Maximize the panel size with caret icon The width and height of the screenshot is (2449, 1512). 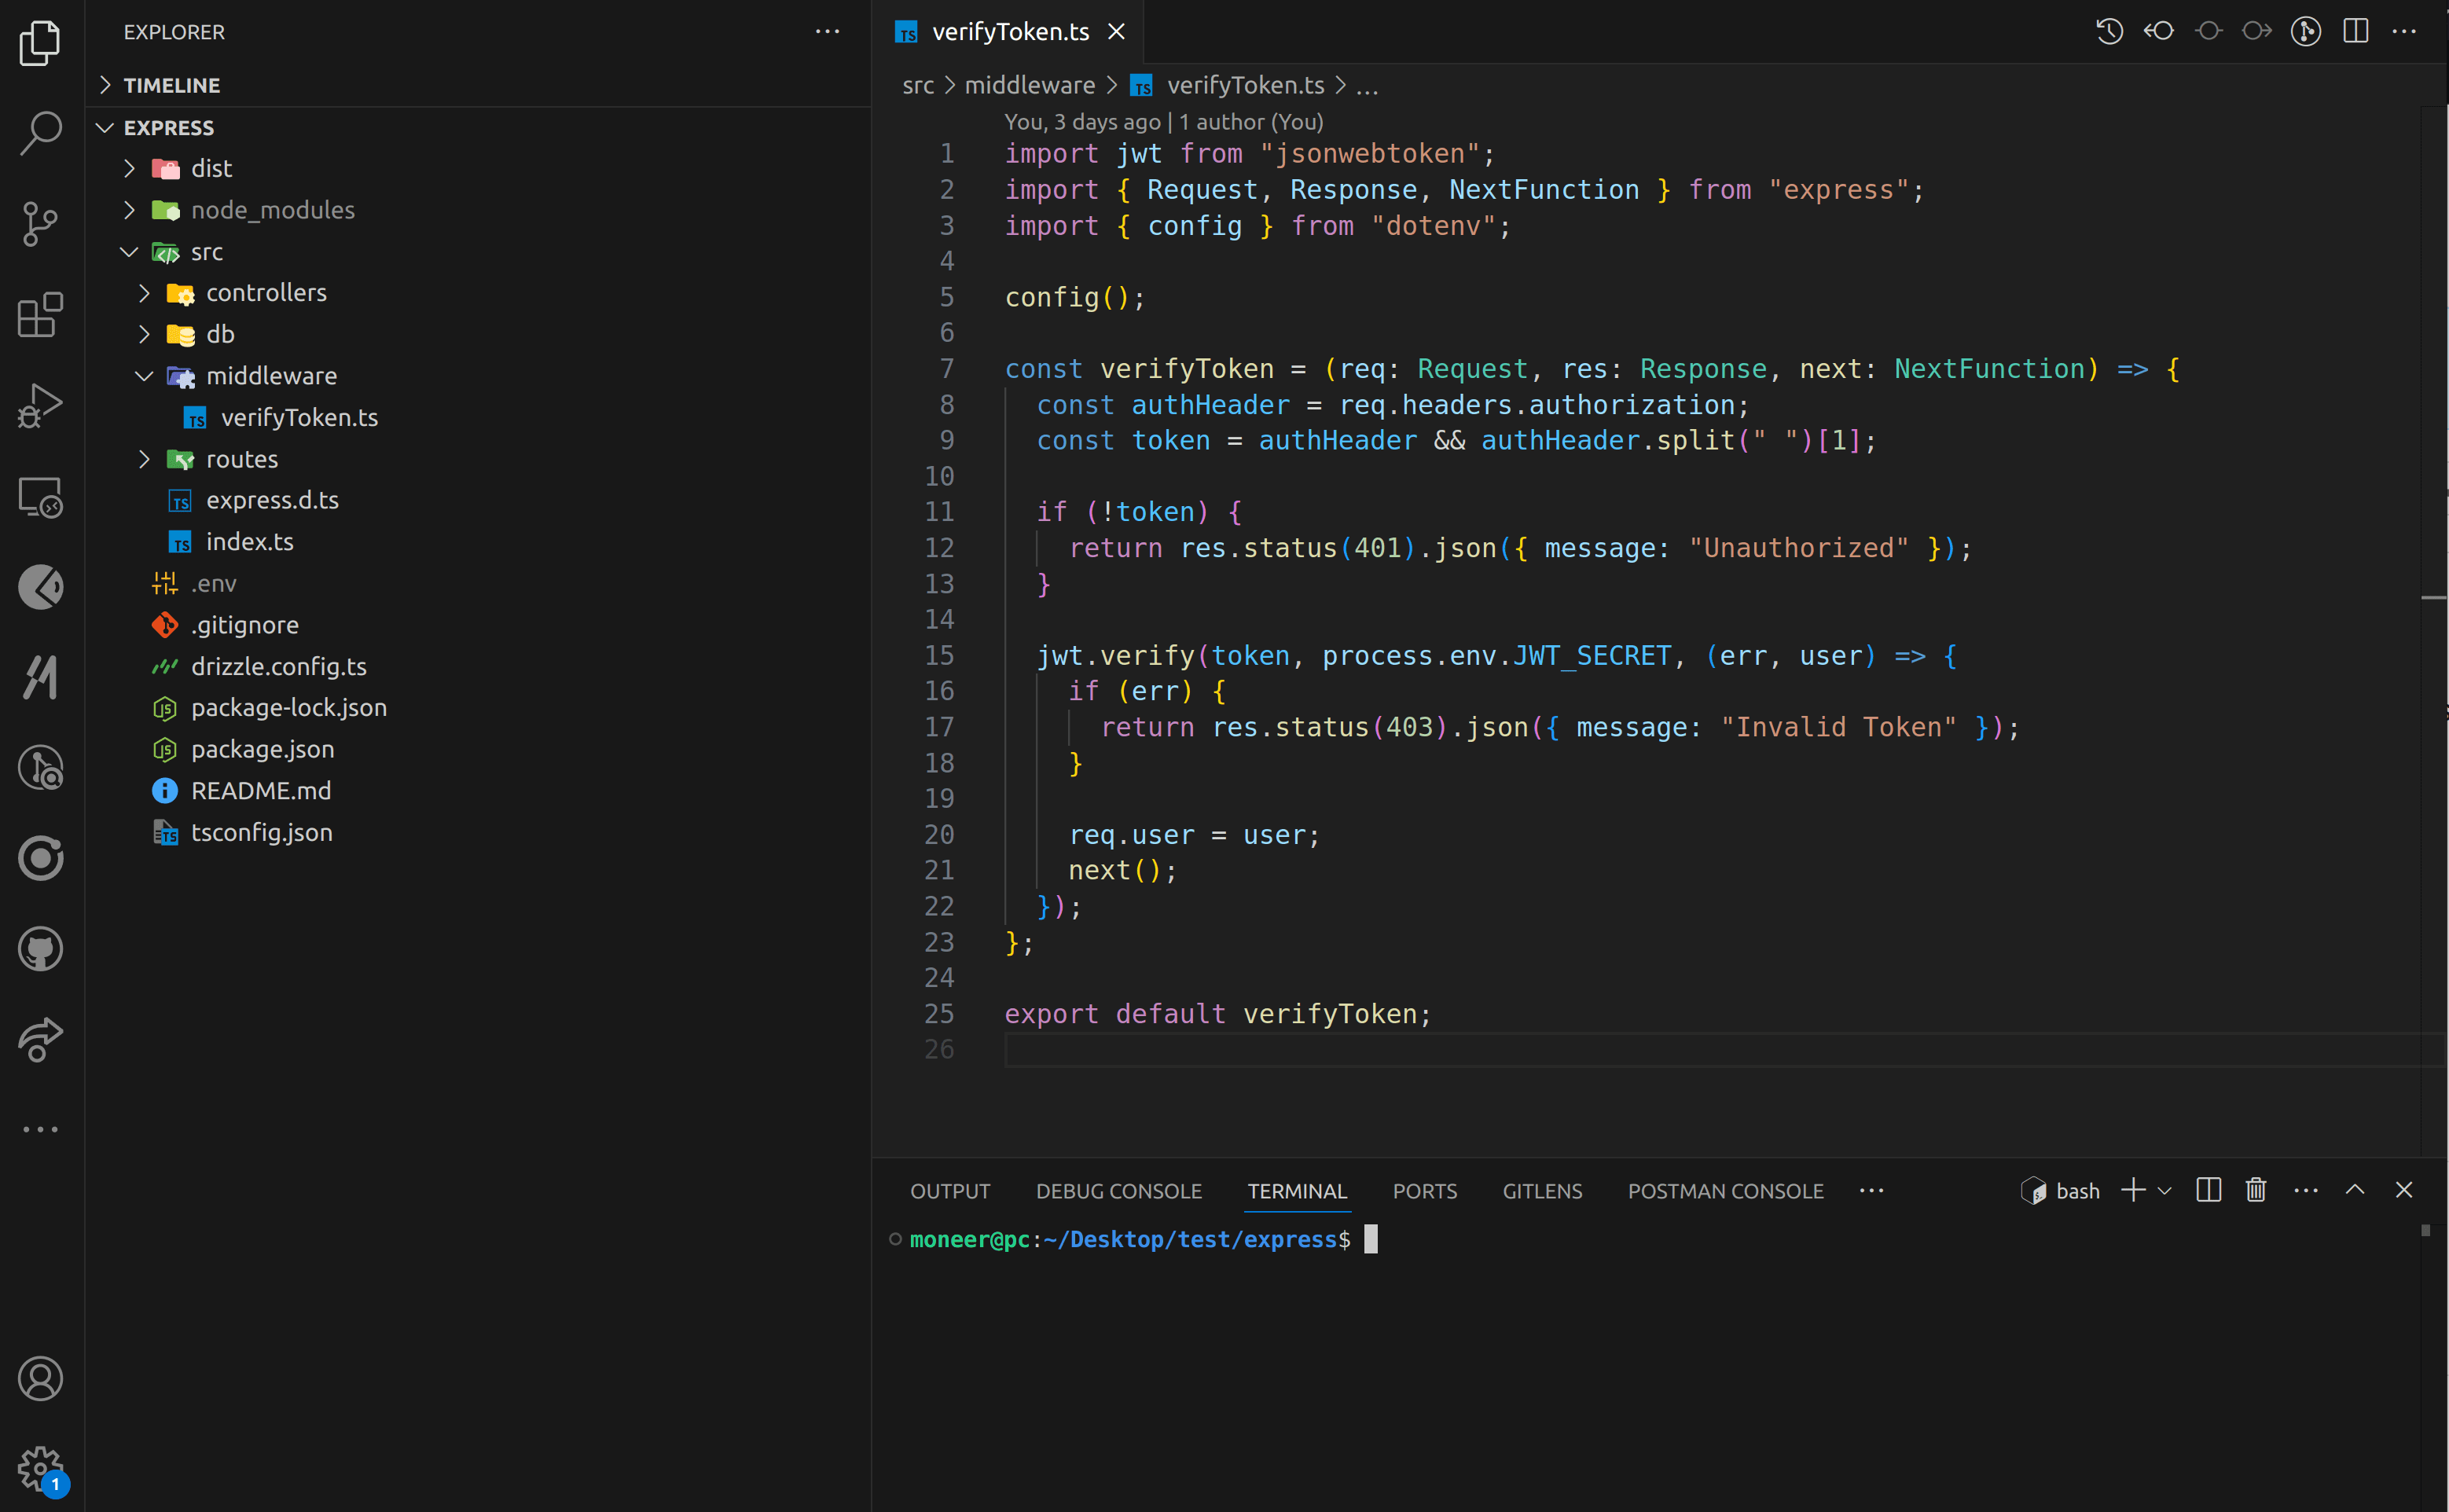pos(2355,1190)
